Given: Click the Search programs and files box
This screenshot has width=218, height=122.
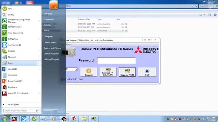Looking at the screenshot, I should pyautogui.click(x=21, y=111).
